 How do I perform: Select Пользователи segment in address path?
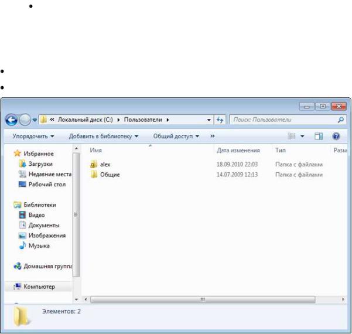[x=143, y=120]
